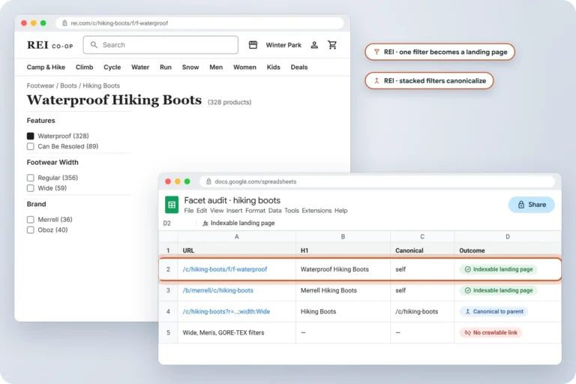Check the Regular (356) width filter
This screenshot has height=384, width=576.
[x=31, y=178]
